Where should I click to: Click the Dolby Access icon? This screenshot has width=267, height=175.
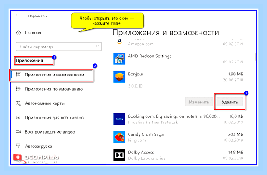point(119,155)
